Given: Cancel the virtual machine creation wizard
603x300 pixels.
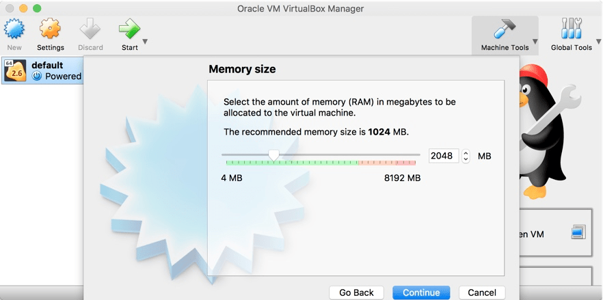Looking at the screenshot, I should click(482, 292).
